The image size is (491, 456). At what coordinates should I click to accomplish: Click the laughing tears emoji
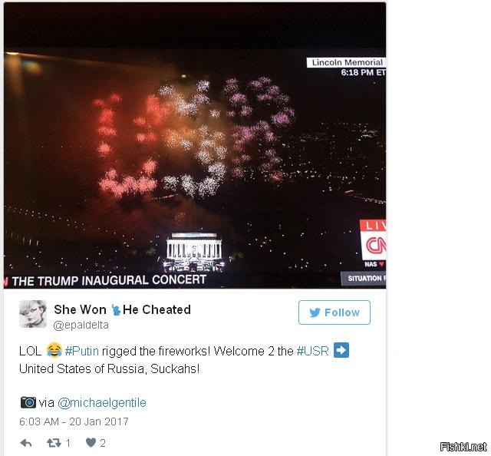54,350
